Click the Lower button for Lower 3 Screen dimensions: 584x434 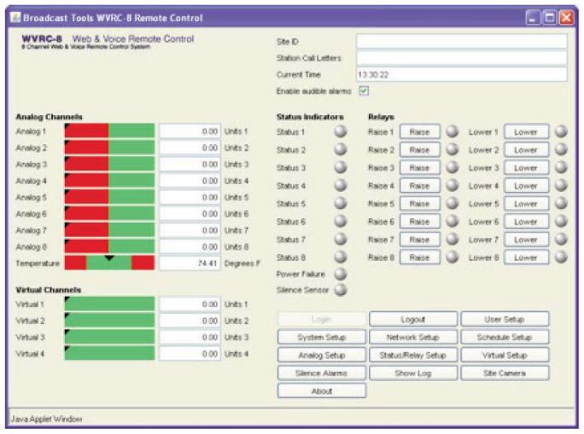[526, 168]
